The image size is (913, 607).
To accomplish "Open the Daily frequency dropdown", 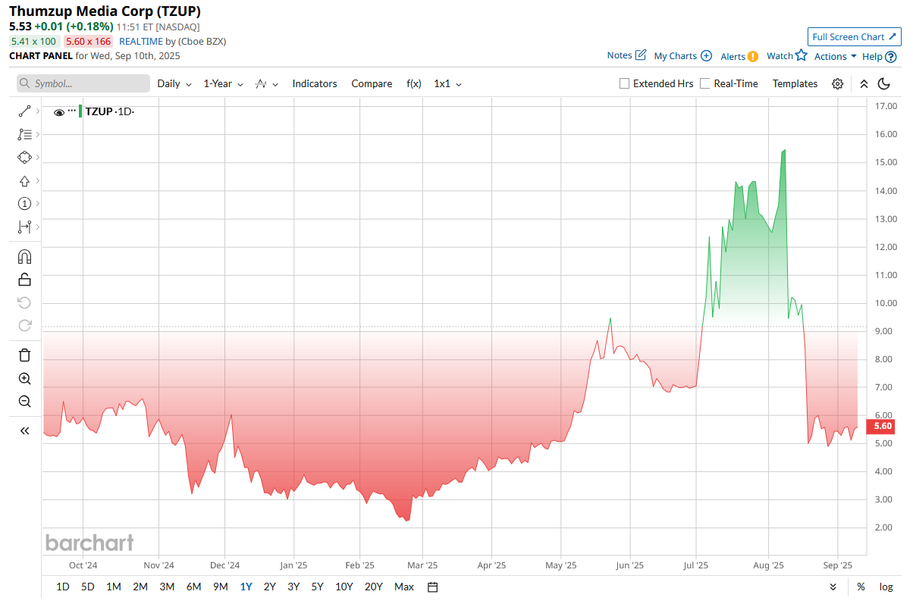I will pos(174,84).
